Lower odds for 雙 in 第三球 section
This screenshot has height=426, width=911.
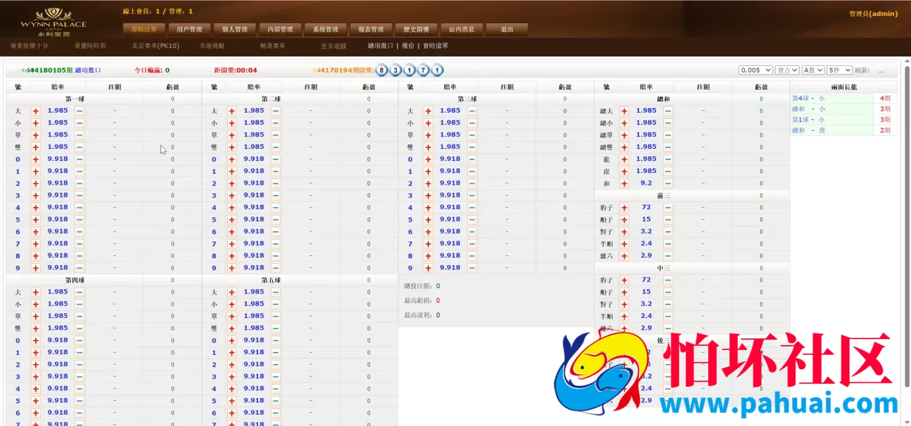click(472, 147)
